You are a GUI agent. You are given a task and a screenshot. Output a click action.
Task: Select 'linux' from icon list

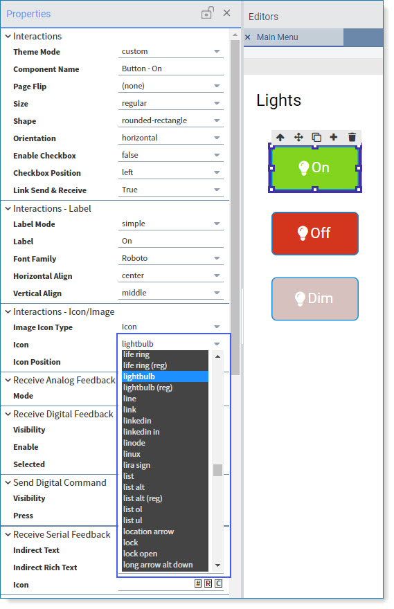(165, 454)
